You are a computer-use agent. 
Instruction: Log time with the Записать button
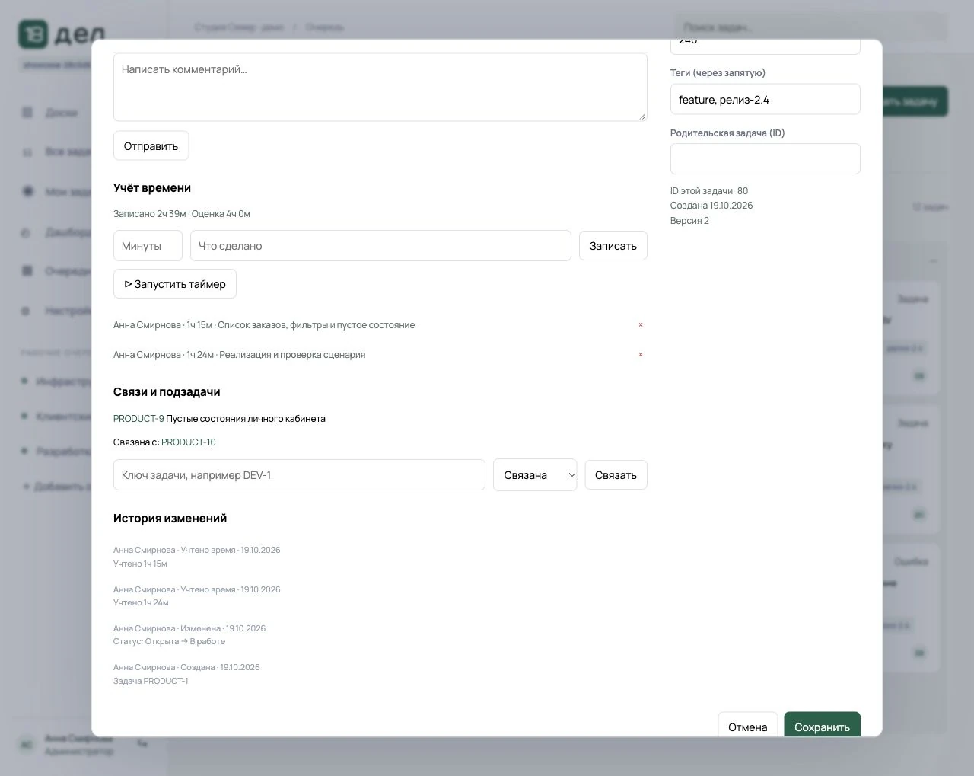613,246
